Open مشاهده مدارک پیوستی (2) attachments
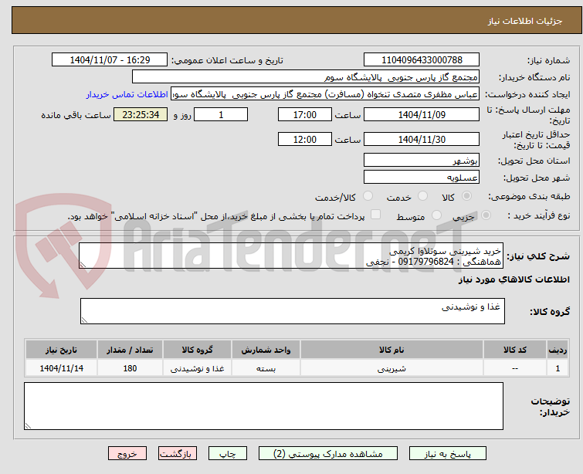583x474 pixels. tap(328, 454)
